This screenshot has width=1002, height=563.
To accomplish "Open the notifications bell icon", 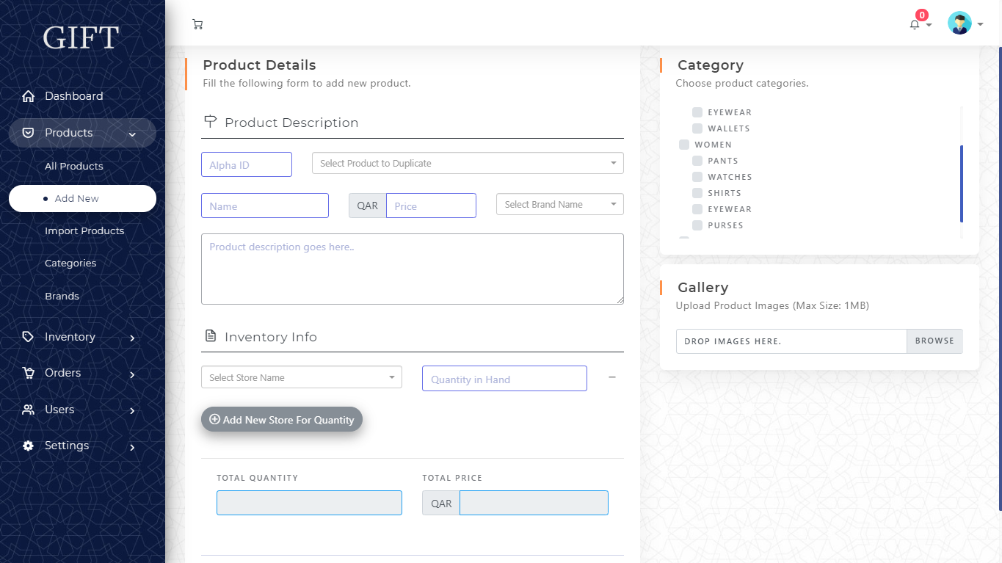I will coord(915,24).
